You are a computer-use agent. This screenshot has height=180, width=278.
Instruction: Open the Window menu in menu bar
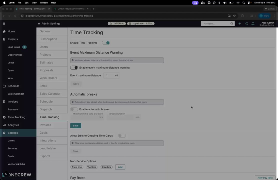[x=44, y=3]
